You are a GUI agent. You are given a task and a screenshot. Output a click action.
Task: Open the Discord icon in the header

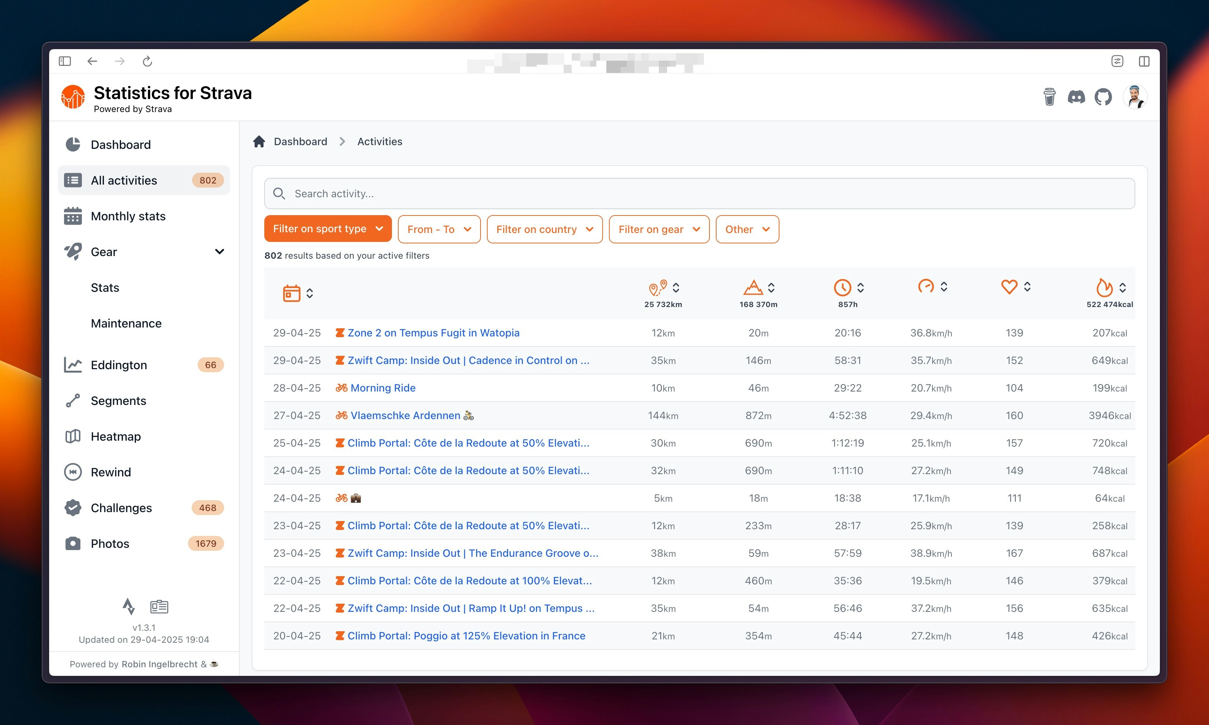coord(1076,97)
